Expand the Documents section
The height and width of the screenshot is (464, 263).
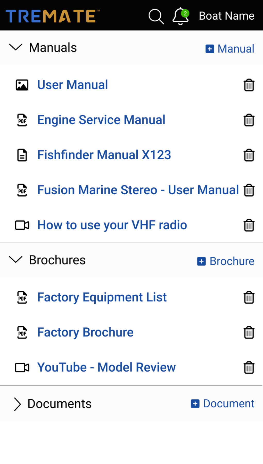[x=17, y=404]
